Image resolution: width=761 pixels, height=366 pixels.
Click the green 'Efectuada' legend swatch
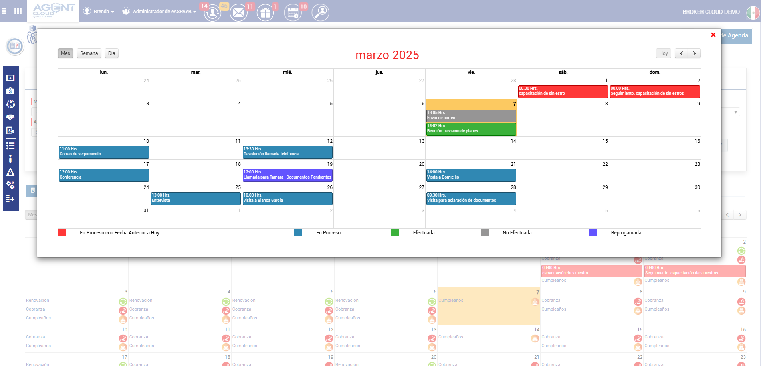coord(395,233)
